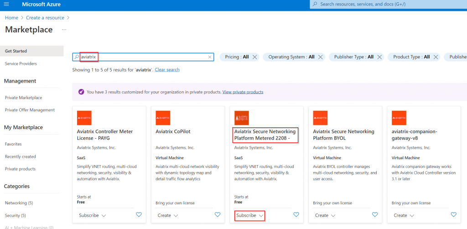The height and width of the screenshot is (229, 467).
Task: Click the Platform Metered 2208 logo
Action: (242, 118)
